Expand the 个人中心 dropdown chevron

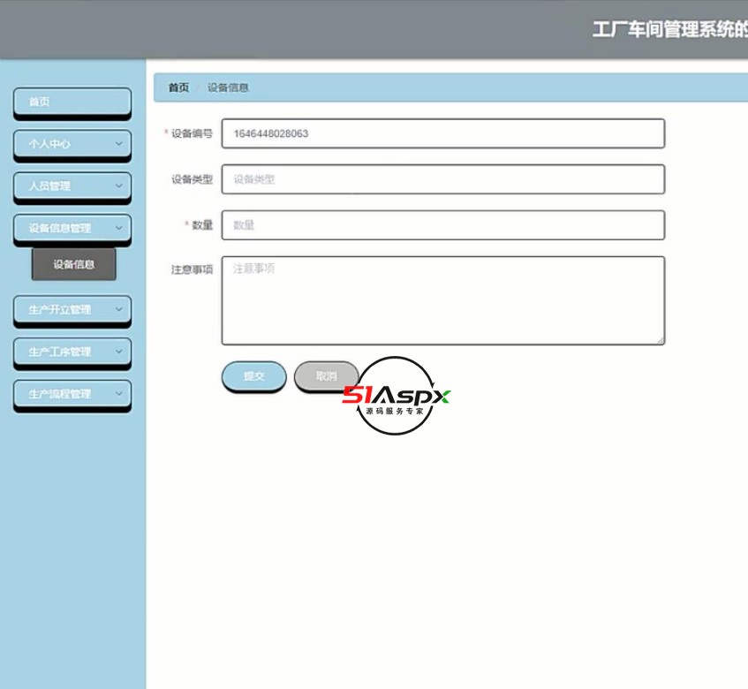[117, 144]
